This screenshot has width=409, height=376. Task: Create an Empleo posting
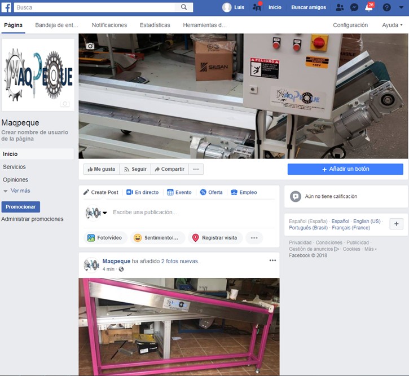click(x=244, y=192)
